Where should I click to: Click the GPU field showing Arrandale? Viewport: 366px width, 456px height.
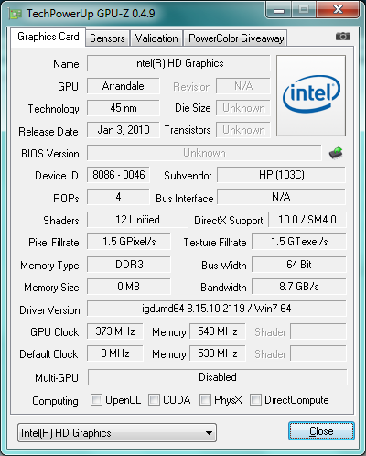pos(124,86)
